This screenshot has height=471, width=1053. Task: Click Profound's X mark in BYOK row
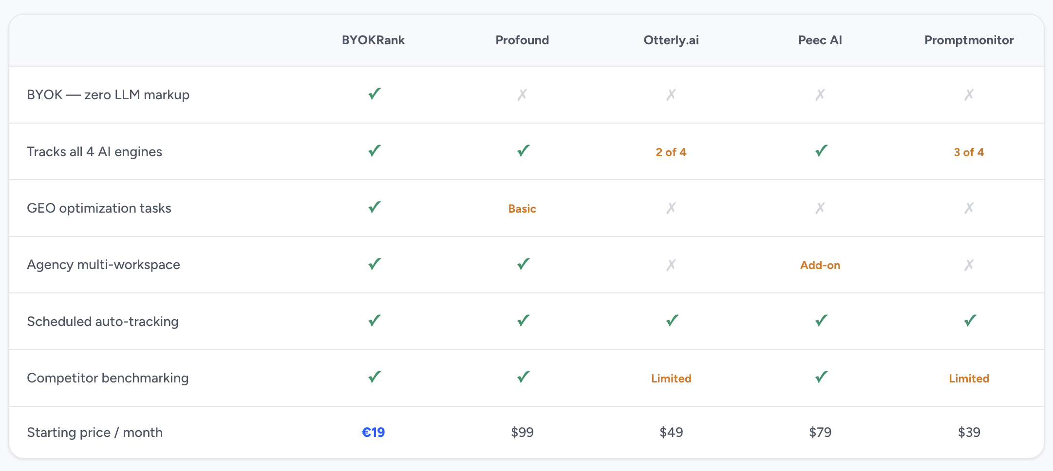pyautogui.click(x=522, y=94)
